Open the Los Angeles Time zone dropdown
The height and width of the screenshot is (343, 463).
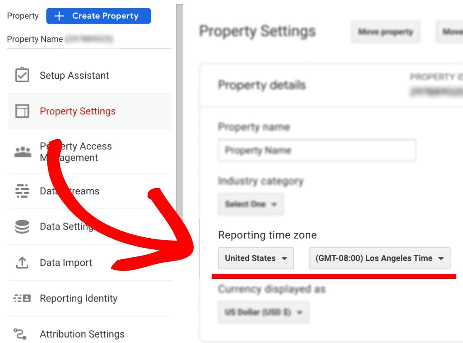click(379, 258)
